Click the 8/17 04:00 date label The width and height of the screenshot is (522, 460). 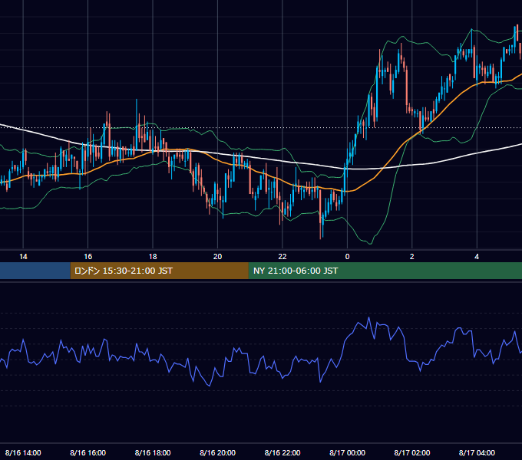click(x=477, y=452)
